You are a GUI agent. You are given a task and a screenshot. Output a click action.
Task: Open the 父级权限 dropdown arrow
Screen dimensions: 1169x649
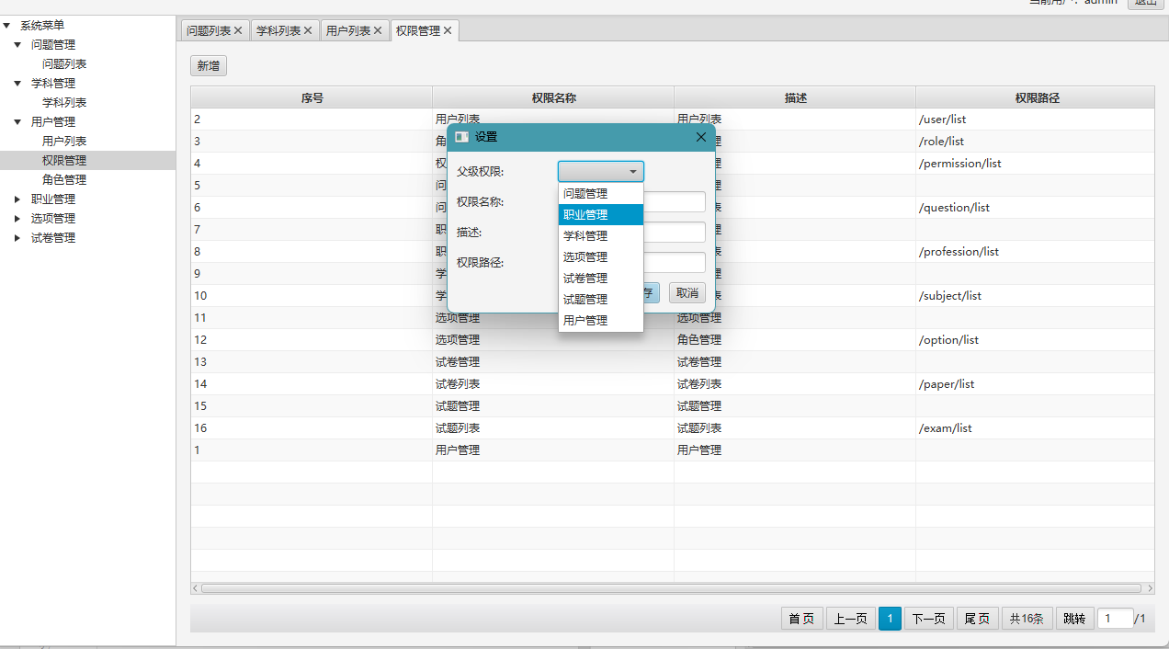point(633,172)
